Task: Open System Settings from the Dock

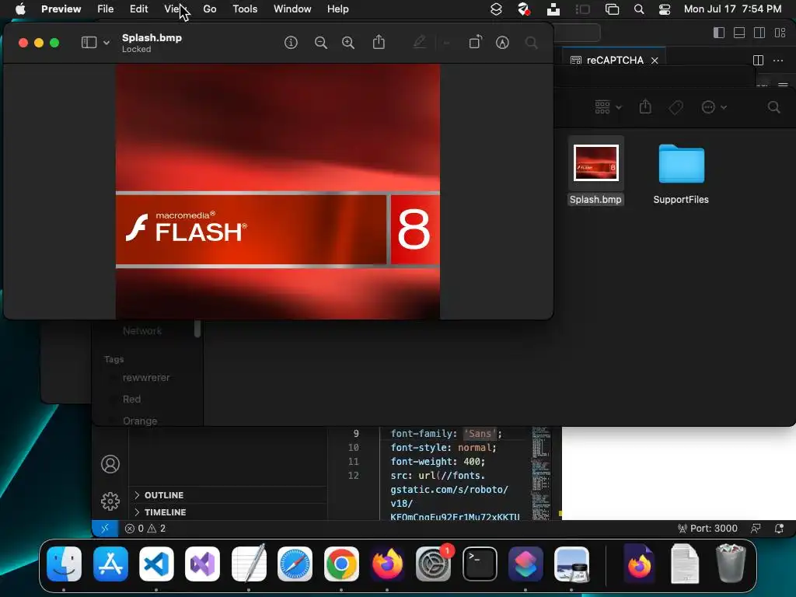Action: coord(433,564)
